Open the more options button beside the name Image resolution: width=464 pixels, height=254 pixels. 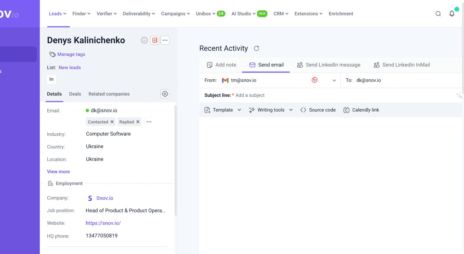click(x=165, y=40)
